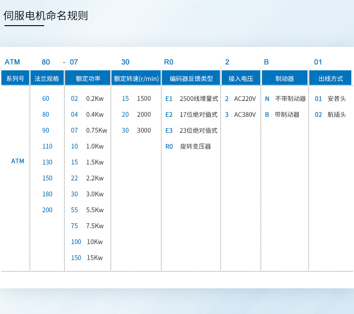Click the 2500线增量式 encoder option
354x314 pixels.
[x=199, y=99]
